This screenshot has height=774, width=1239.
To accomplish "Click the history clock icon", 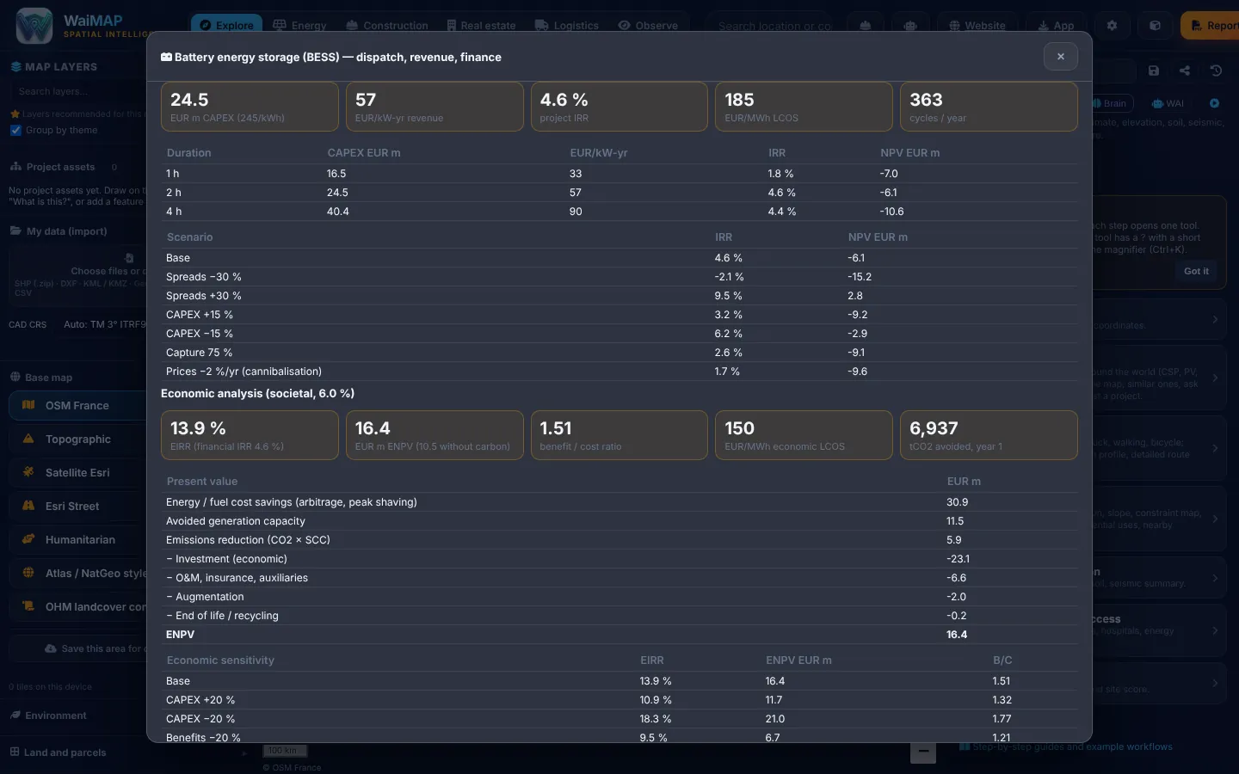I will 1216,71.
